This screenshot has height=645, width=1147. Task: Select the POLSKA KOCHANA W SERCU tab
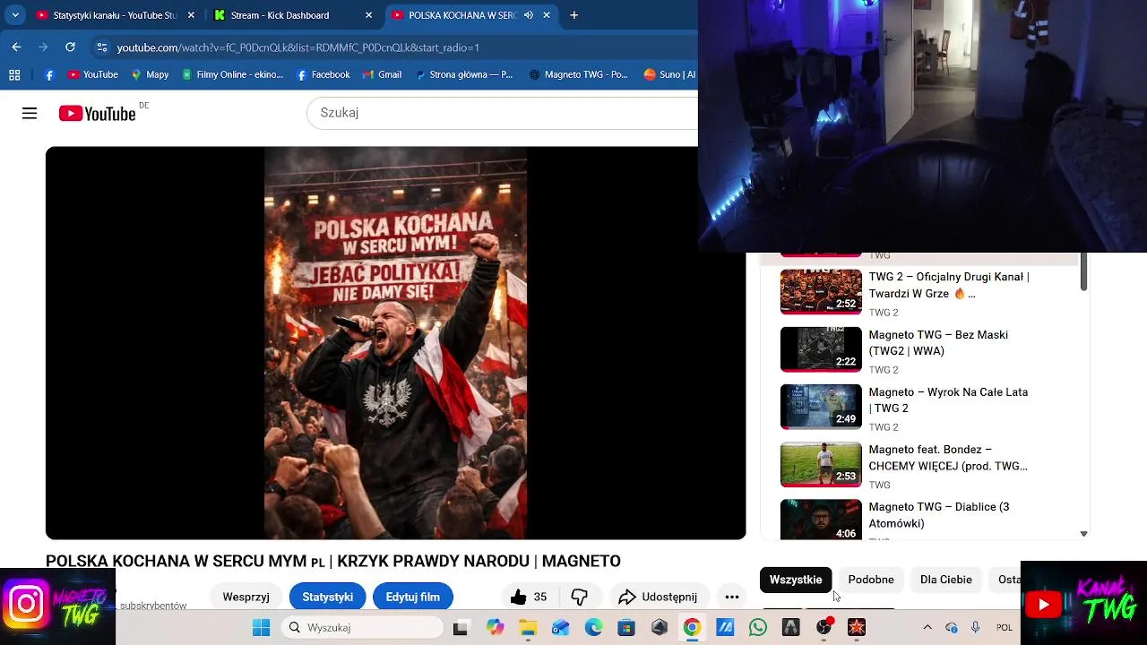pyautogui.click(x=463, y=15)
